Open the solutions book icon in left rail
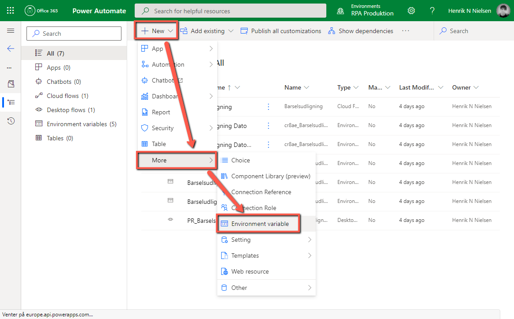The height and width of the screenshot is (319, 514). click(x=11, y=84)
